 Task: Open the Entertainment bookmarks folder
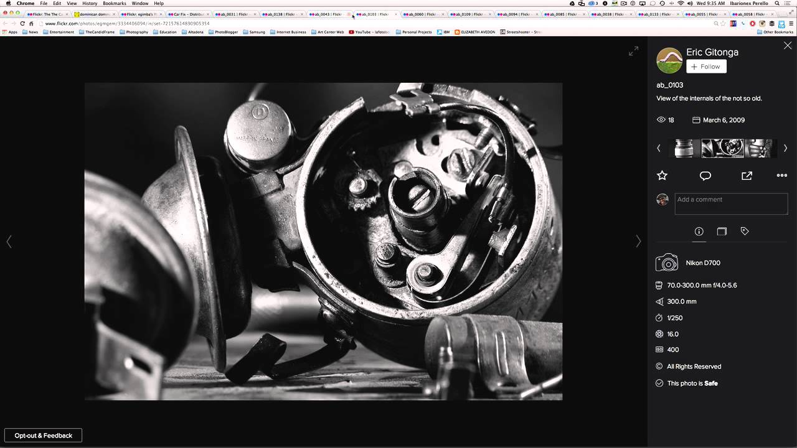(x=59, y=32)
